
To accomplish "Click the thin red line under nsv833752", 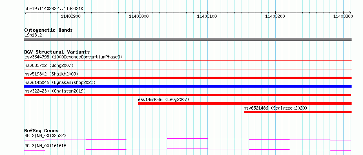I will click(188, 69).
